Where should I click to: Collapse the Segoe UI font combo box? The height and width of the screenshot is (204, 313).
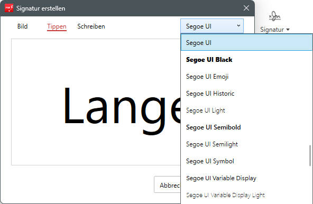coord(212,26)
